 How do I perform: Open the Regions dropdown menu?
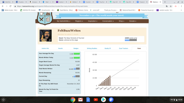(79, 21)
